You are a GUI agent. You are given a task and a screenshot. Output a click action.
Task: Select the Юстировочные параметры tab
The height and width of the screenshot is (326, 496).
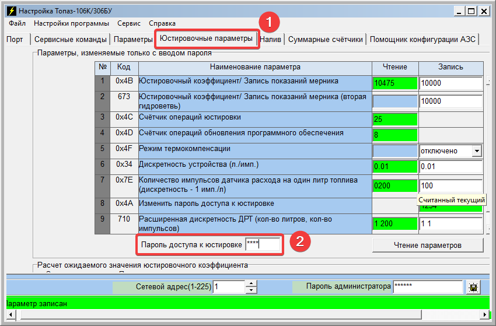click(x=206, y=38)
